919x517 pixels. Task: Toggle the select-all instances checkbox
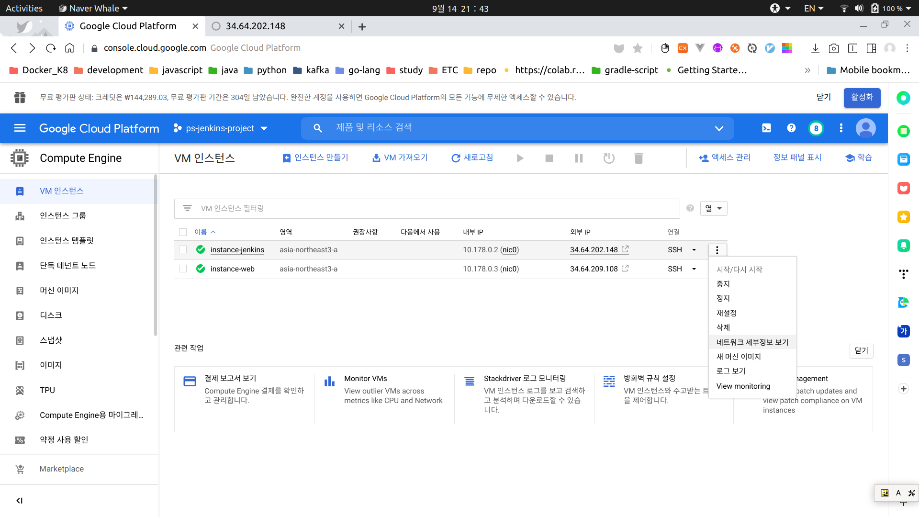[183, 232]
